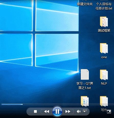Pause the playing video
This screenshot has height=118, width=114.
click(x=57, y=111)
